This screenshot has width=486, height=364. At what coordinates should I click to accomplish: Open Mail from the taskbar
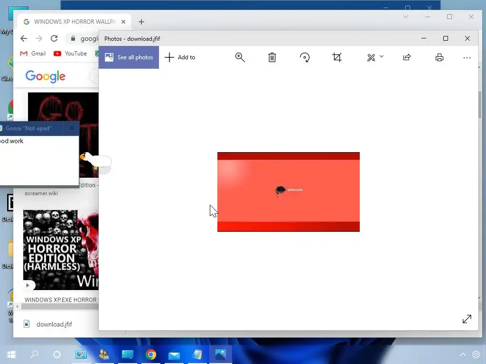[174, 355]
